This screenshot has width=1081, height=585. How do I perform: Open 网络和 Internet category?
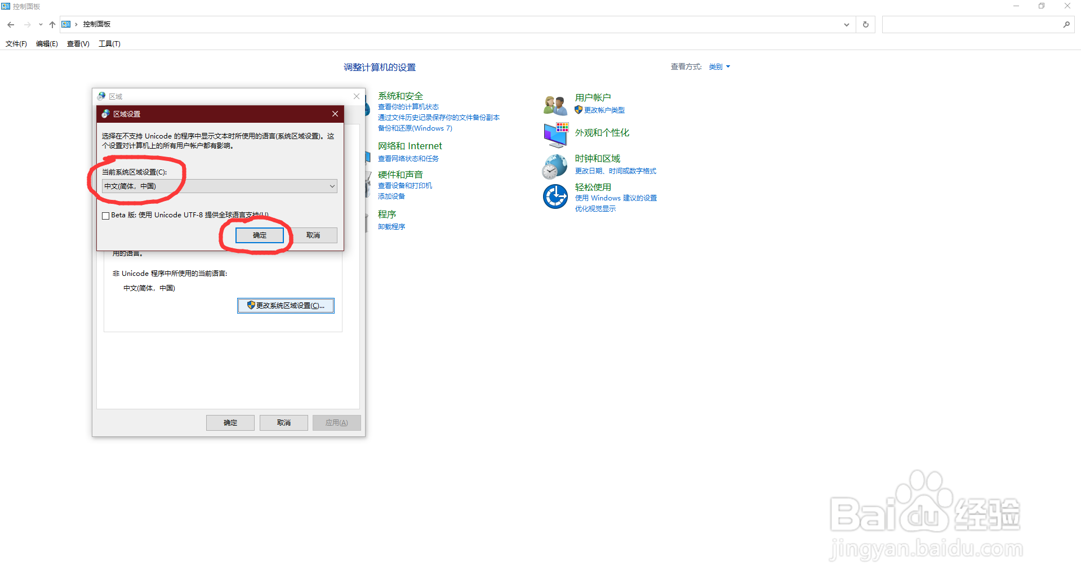(x=410, y=146)
